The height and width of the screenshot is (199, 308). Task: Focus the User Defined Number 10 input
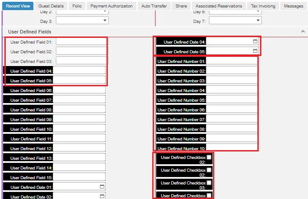(x=232, y=147)
